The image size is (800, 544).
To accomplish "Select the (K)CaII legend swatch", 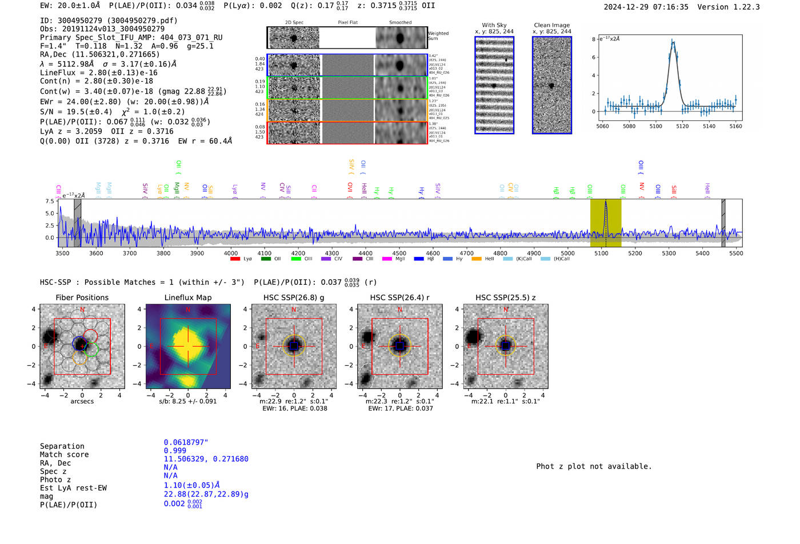I will [x=507, y=259].
